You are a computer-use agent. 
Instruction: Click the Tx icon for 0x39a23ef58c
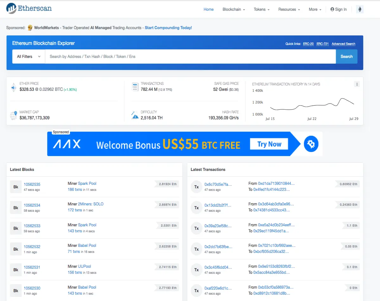click(x=197, y=228)
